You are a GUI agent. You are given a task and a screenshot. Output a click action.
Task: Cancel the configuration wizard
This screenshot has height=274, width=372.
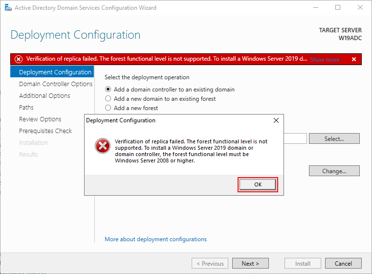point(343,263)
